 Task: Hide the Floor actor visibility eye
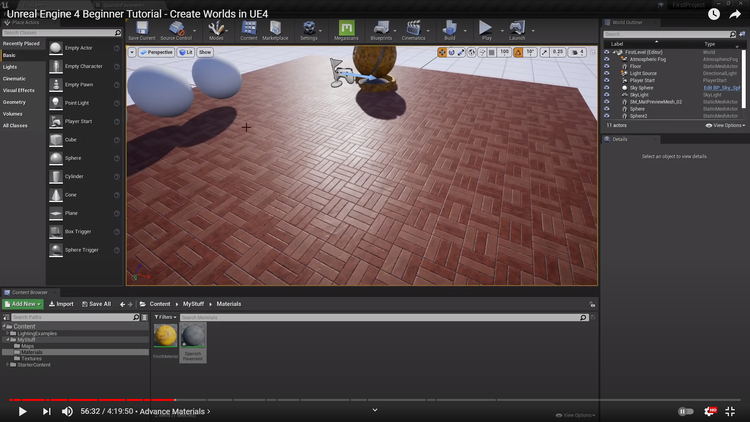607,66
